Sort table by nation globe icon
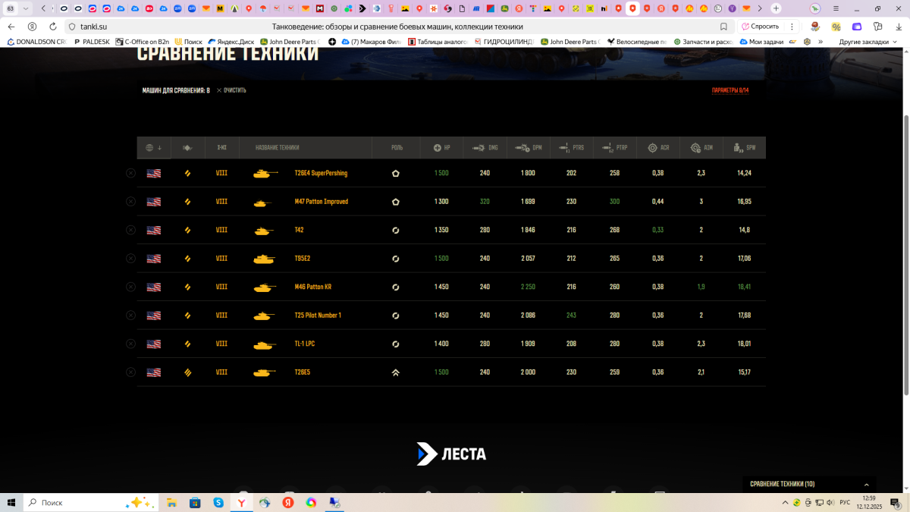The image size is (910, 512). coord(154,148)
